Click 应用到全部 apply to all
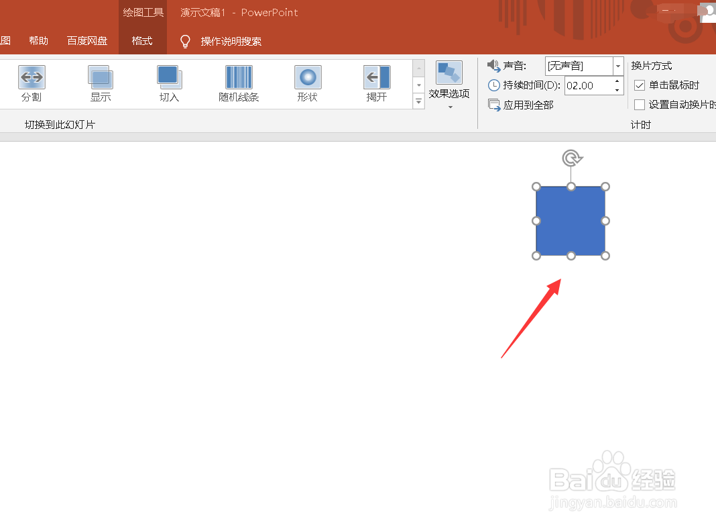 [x=520, y=105]
